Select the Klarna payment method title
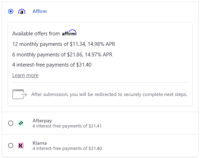 point(40,143)
